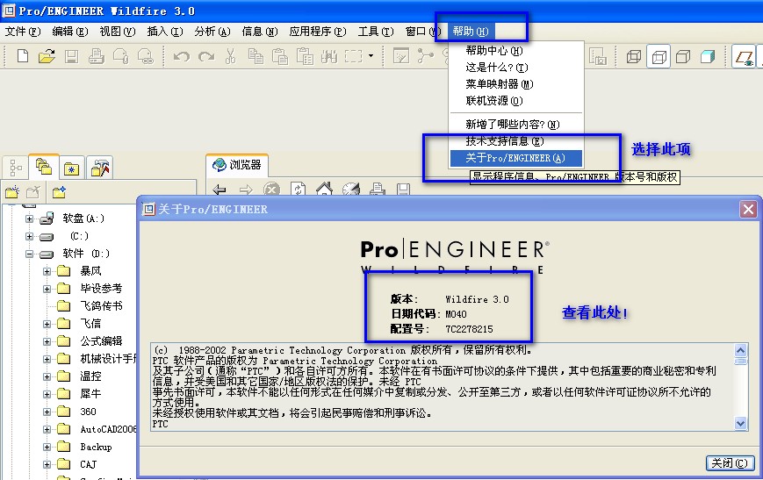This screenshot has width=763, height=480.
Task: Click the copyright text scrollbar down arrow
Action: [x=741, y=424]
